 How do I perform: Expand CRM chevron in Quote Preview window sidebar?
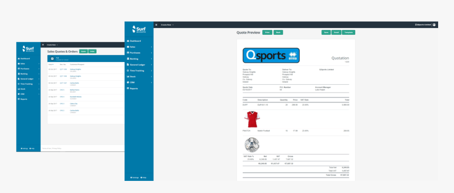pos(152,83)
